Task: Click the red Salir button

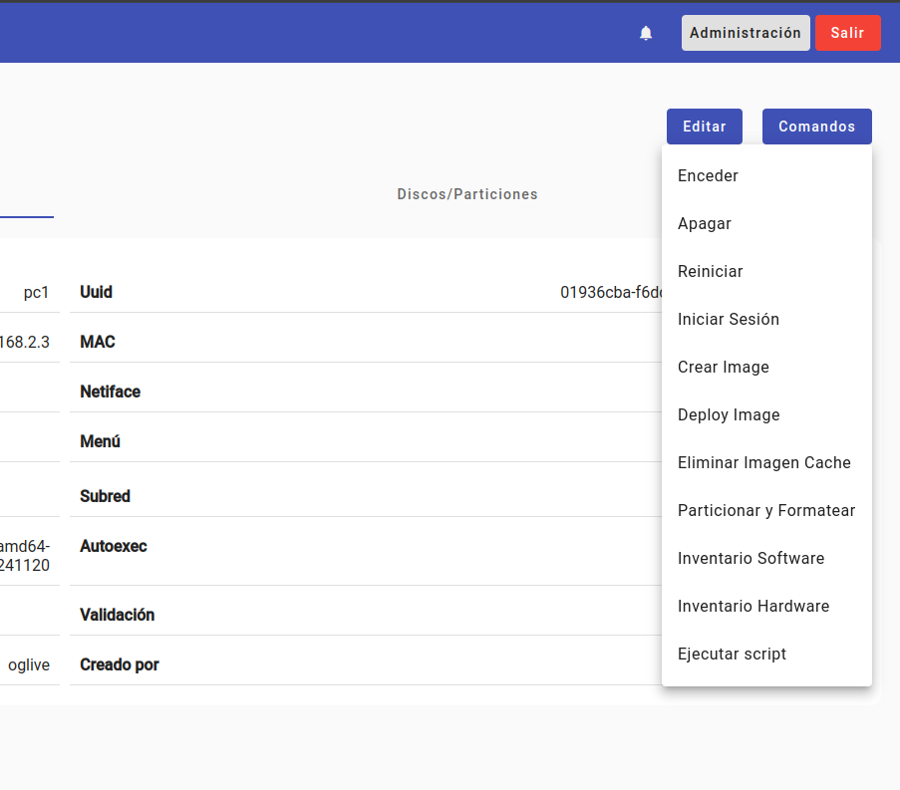Action: (x=847, y=33)
